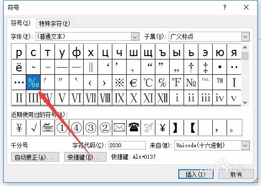Viewport: 261px width, 186px height.
Task: Pick Cyrillic letter щ cell
Action: pos(148,52)
